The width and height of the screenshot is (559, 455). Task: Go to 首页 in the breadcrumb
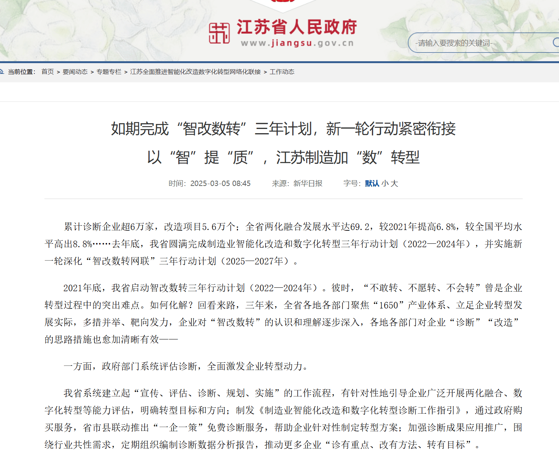point(47,72)
